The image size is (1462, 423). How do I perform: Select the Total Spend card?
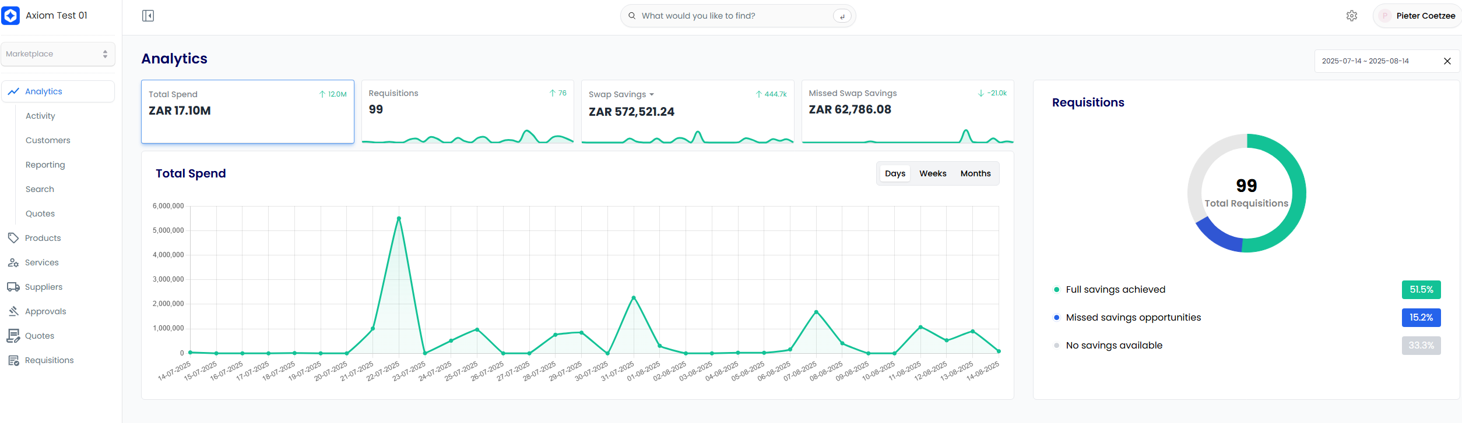point(247,111)
